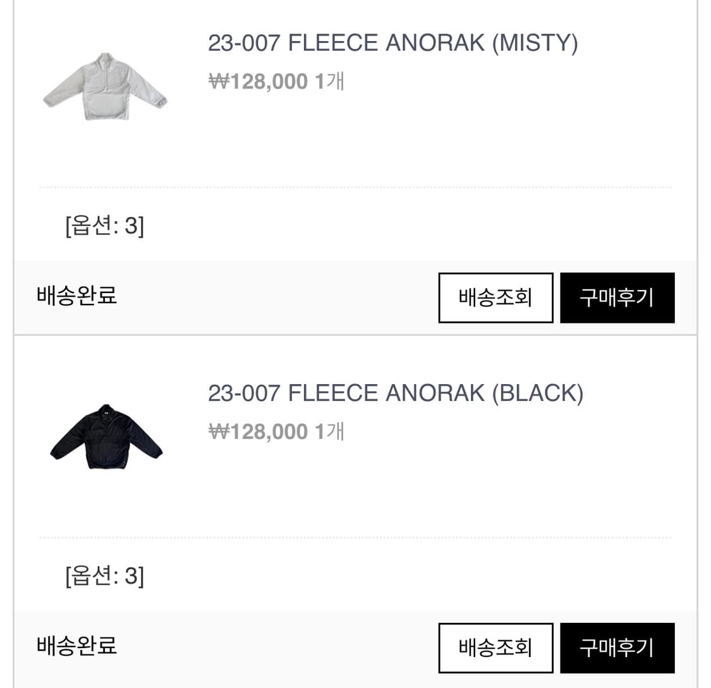Click the gray footer bar of Misty order

[253, 297]
